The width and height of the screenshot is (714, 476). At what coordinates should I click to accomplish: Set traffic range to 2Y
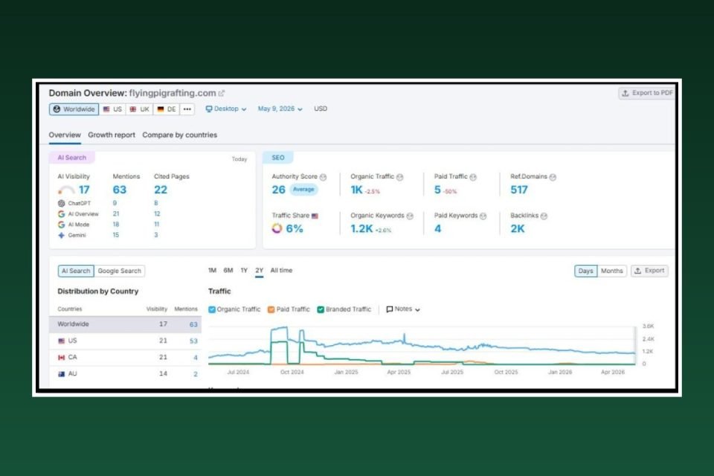click(x=259, y=271)
